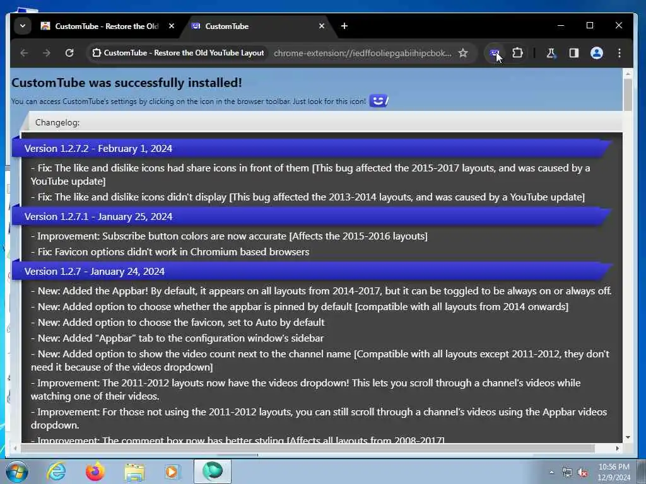Click 'Version 1.2.7.2 - February 1, 2024' header

tap(98, 149)
